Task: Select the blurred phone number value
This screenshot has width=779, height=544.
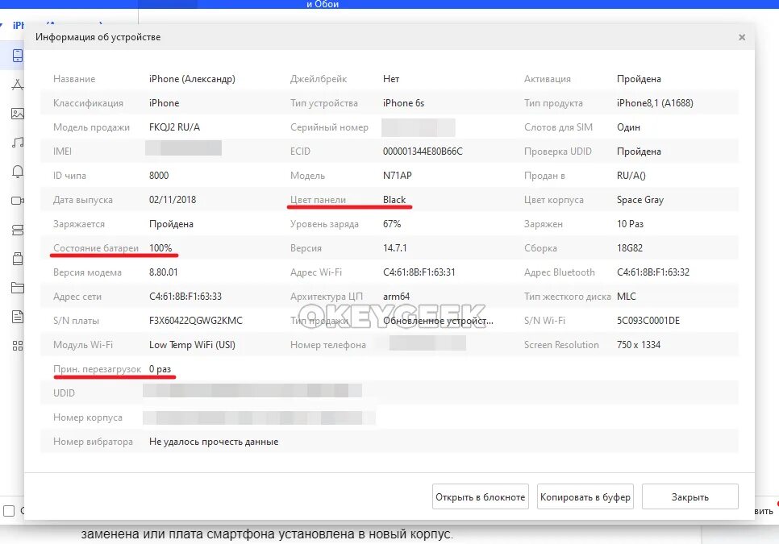Action: pos(427,343)
